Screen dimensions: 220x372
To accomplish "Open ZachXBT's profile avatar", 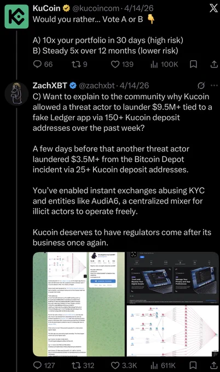I will click(16, 94).
